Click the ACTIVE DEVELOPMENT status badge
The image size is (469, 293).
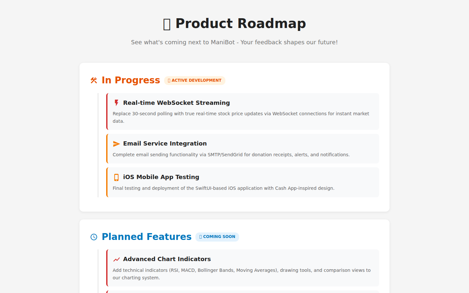point(194,80)
